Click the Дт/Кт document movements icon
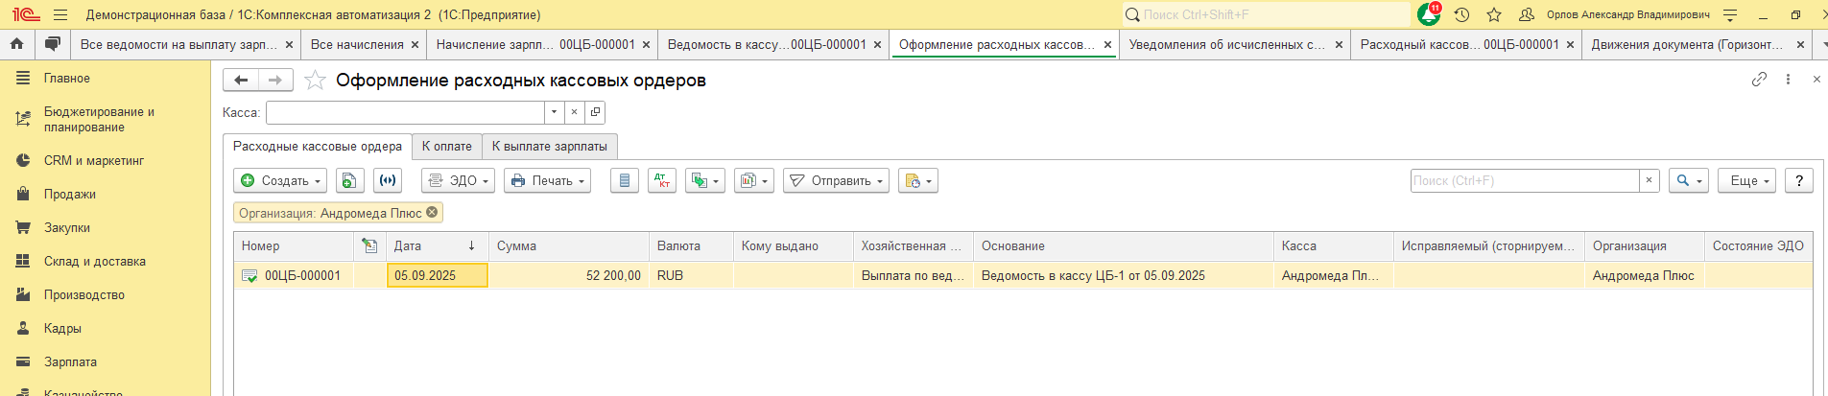The image size is (1828, 396). tap(662, 180)
